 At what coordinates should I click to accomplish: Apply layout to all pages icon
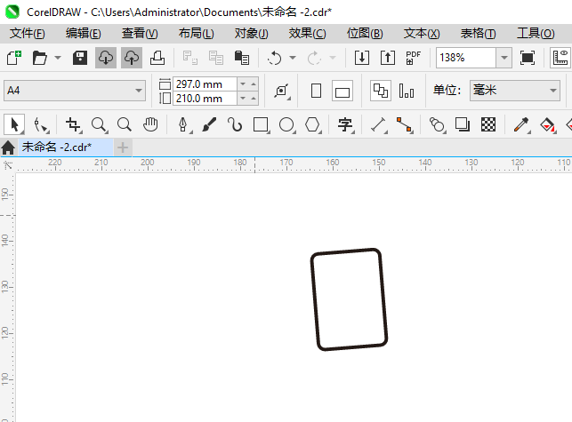[x=381, y=91]
